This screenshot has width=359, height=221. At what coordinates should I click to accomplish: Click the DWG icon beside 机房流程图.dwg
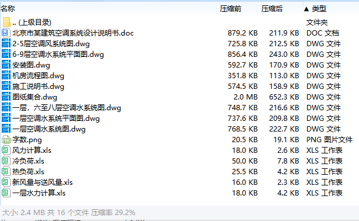pyautogui.click(x=6, y=76)
